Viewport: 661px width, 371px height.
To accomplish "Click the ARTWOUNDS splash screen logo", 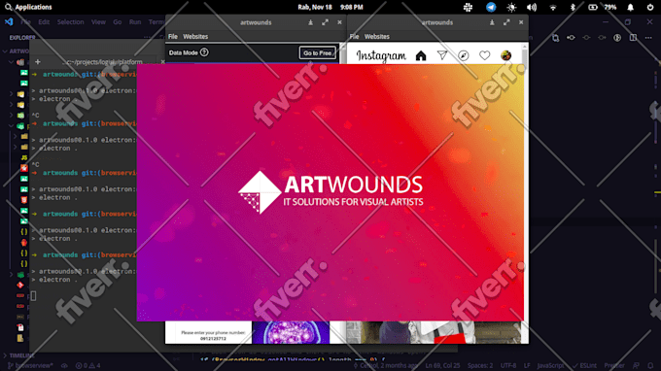I will (x=330, y=192).
